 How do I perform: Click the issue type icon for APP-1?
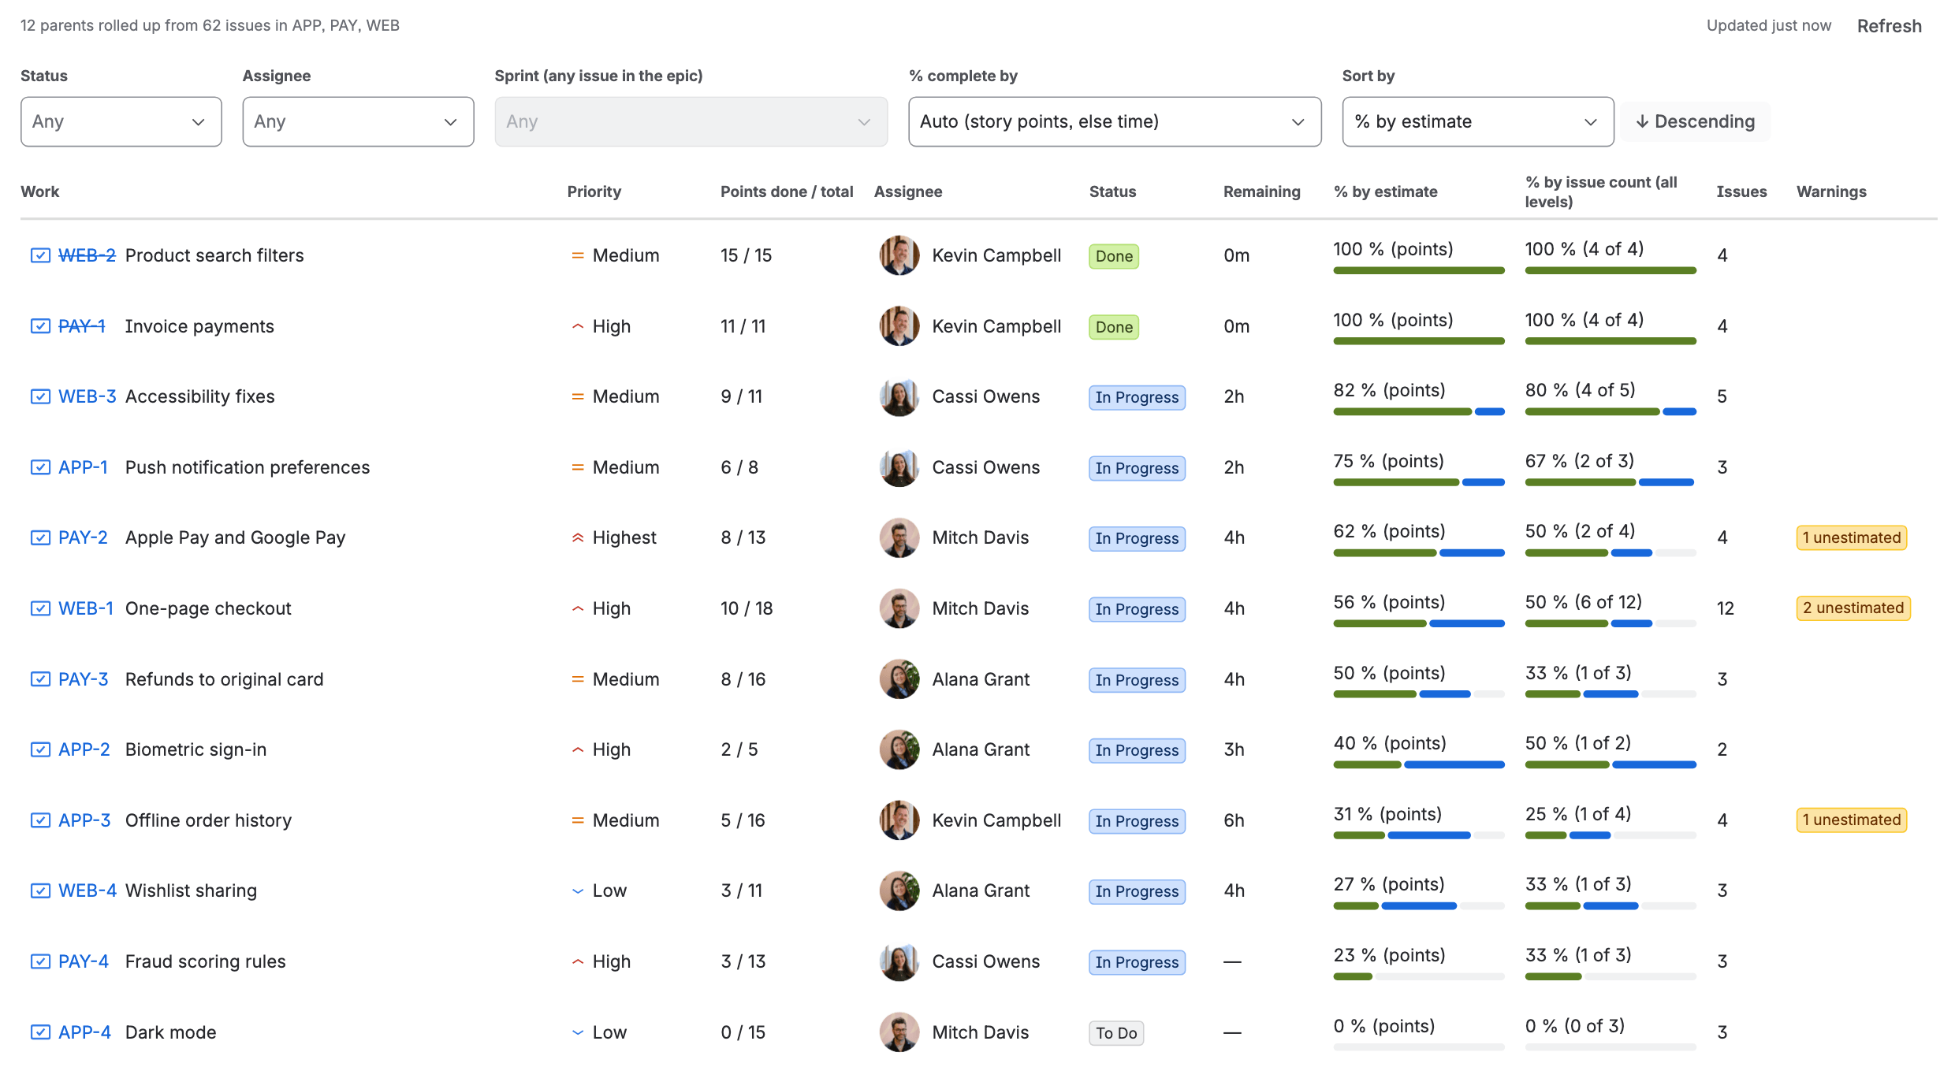40,467
